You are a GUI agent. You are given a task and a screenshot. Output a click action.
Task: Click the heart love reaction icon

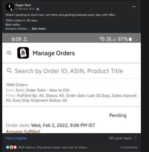point(15,147)
